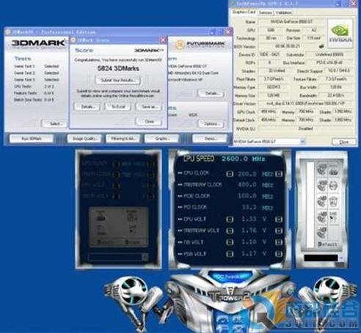Click Default button in profile panel
Screen dimensions: 361x333
(x=328, y=244)
